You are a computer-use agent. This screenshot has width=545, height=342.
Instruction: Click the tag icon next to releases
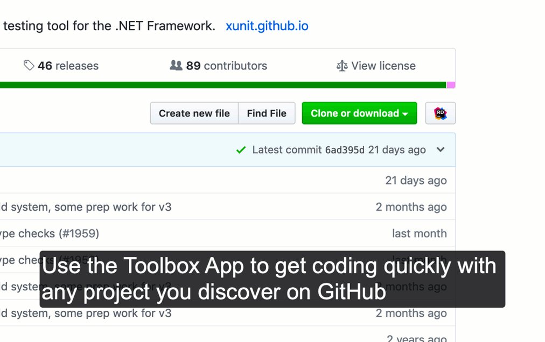coord(29,66)
